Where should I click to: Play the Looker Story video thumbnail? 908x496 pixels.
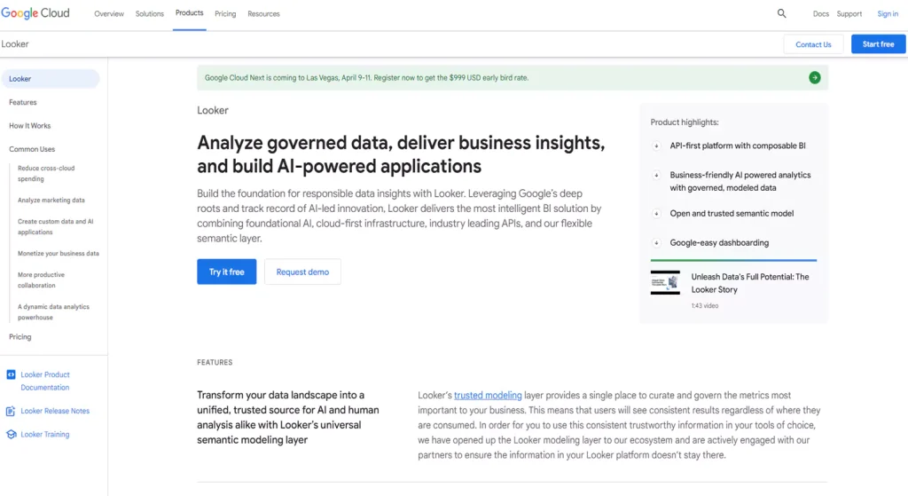tap(665, 283)
